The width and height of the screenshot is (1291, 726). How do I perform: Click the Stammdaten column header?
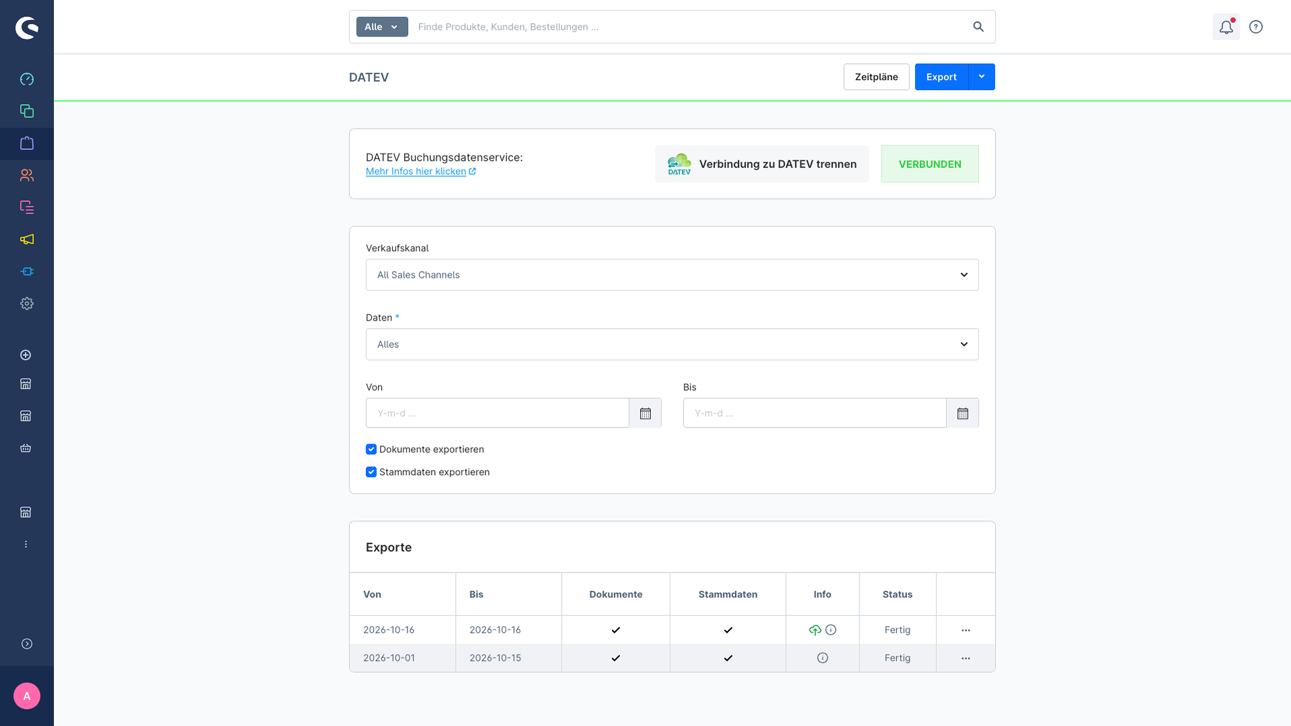[x=728, y=594]
